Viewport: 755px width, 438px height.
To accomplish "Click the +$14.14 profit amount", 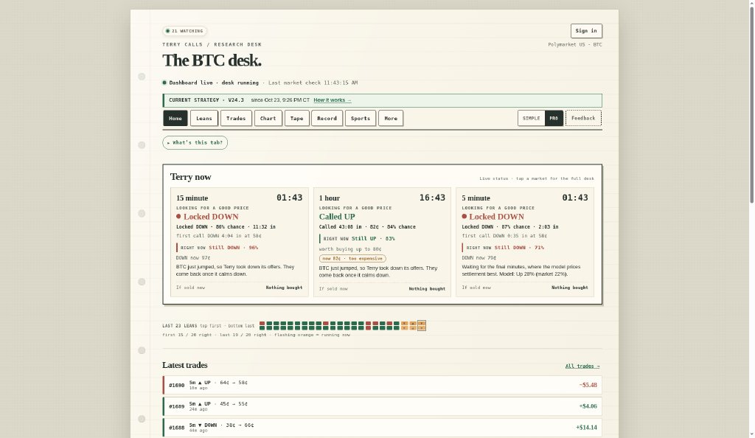I will pos(586,428).
